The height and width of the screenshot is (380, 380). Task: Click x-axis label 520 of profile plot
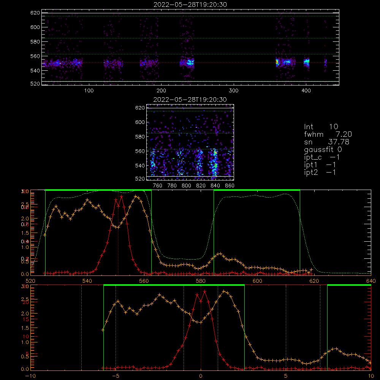click(30, 281)
